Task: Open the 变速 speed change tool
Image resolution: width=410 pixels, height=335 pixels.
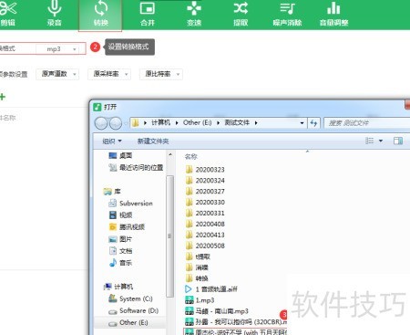Action: tap(194, 14)
